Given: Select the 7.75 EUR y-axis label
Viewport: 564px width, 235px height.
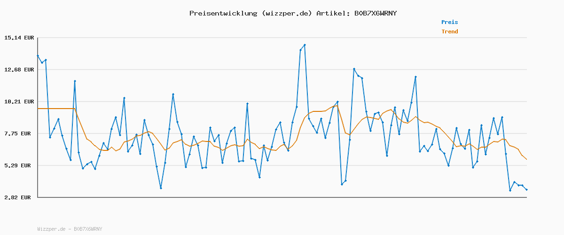Looking at the screenshot, I should point(17,133).
